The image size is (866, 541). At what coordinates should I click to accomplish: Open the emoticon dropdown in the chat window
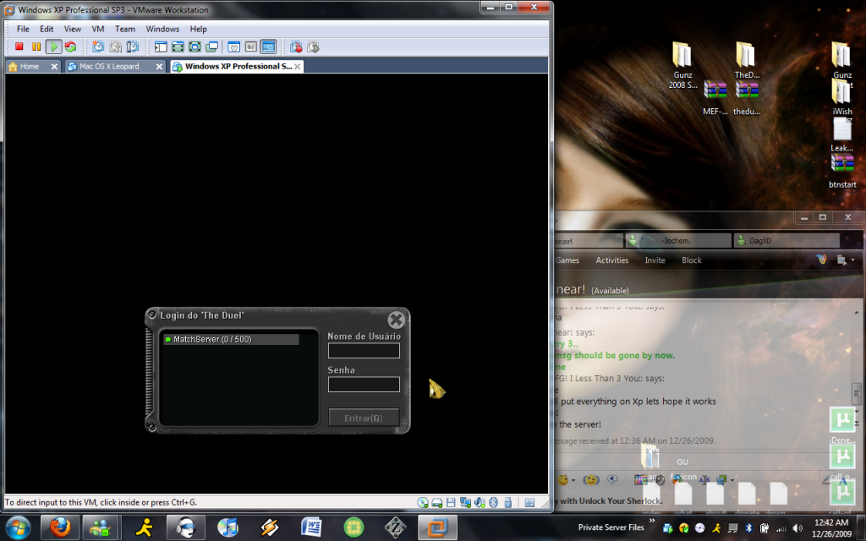574,480
